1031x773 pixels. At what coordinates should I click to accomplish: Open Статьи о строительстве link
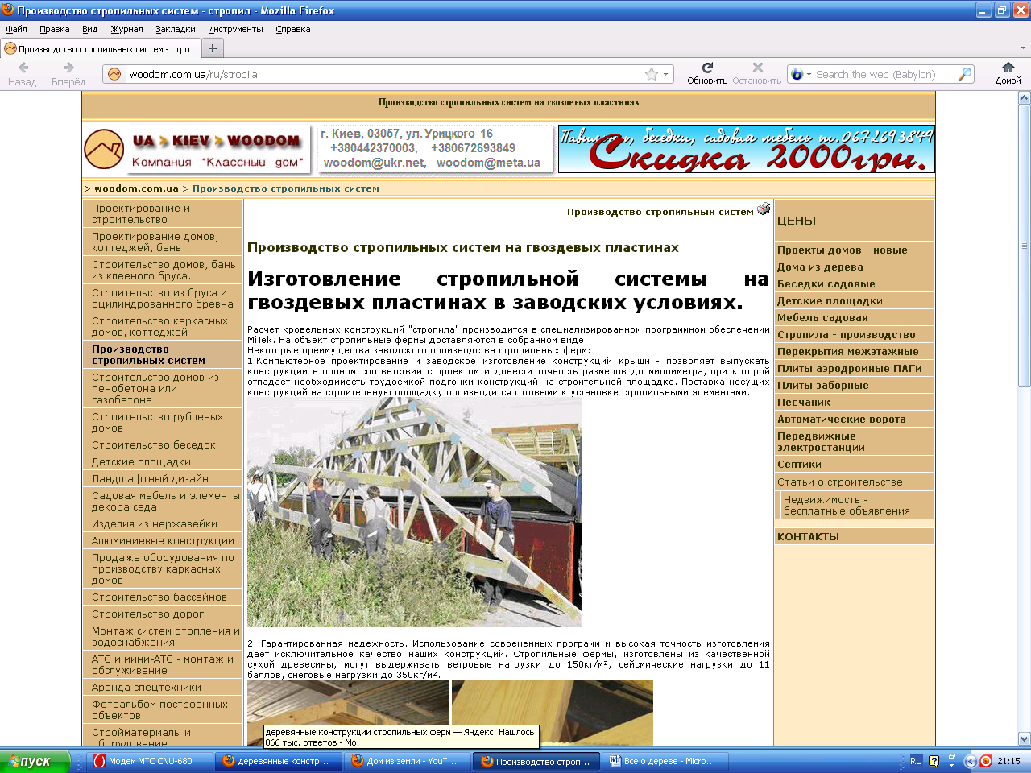coord(839,482)
